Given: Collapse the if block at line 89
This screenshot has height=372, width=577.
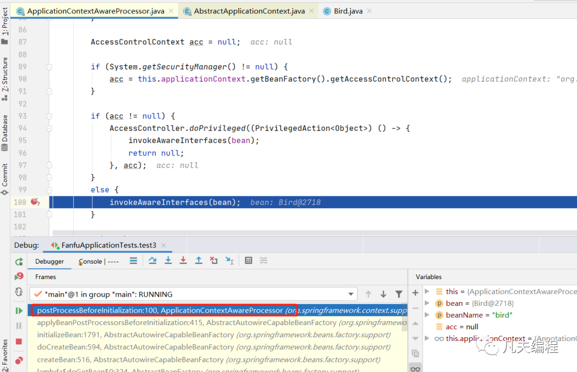Looking at the screenshot, I should click(49, 67).
